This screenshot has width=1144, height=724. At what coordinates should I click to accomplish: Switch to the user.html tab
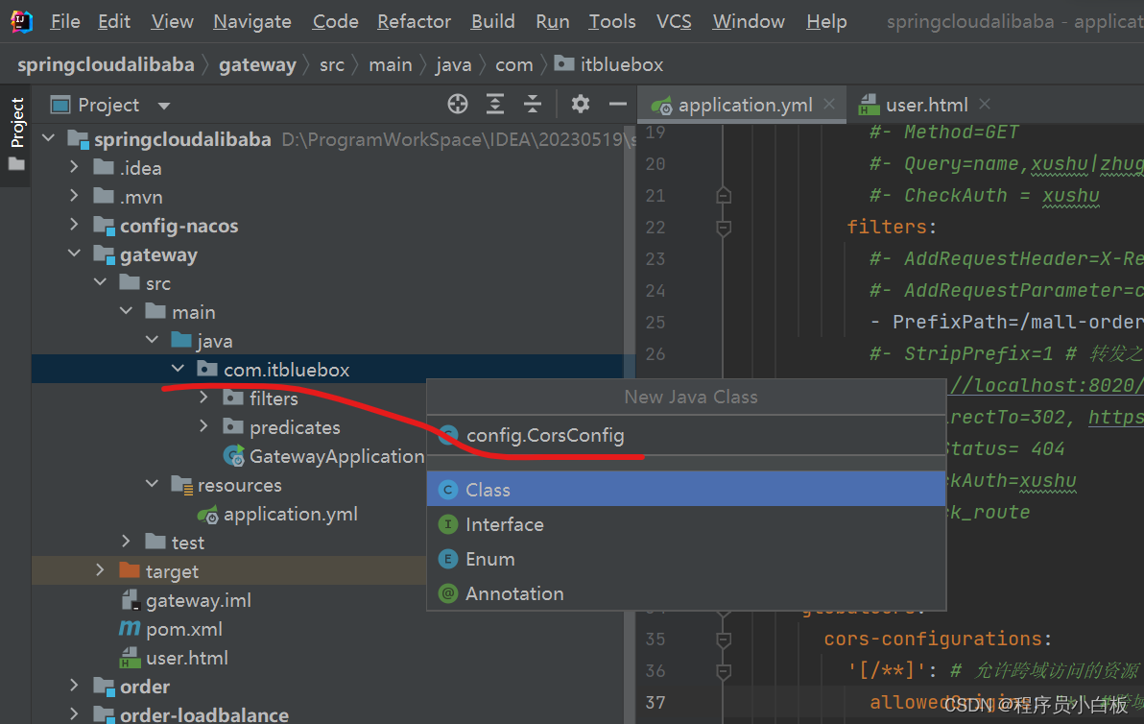[x=926, y=105]
